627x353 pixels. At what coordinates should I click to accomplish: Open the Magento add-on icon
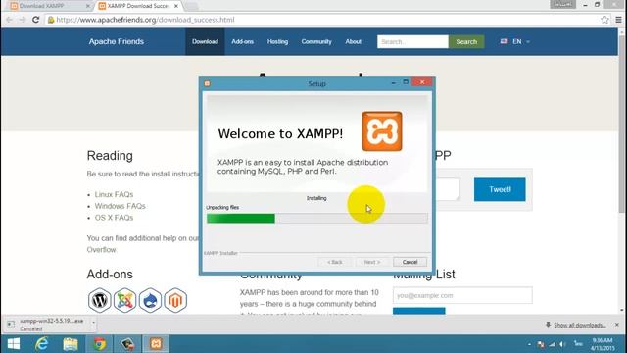click(x=175, y=300)
